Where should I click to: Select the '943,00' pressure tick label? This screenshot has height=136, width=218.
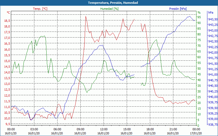213,30
